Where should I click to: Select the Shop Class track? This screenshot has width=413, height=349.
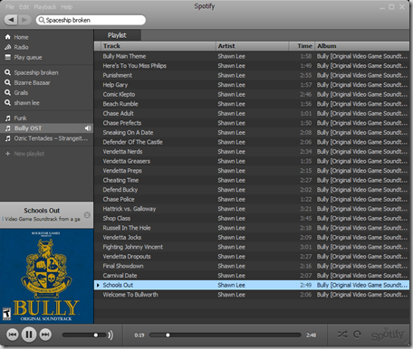coord(252,219)
